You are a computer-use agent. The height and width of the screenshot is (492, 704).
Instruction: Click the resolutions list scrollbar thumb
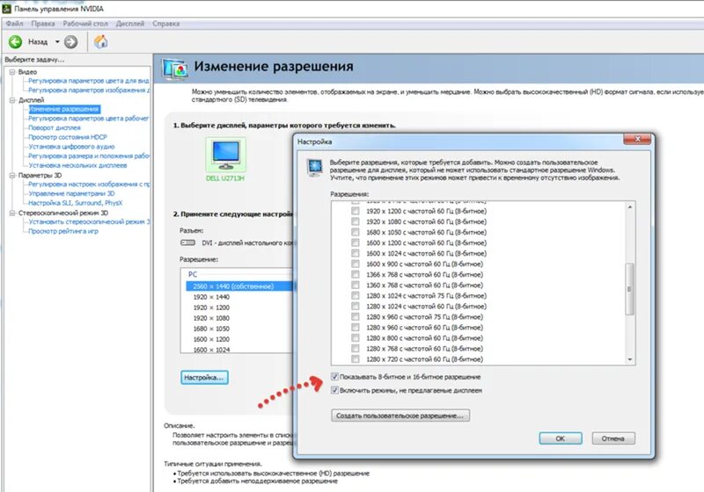coord(629,289)
